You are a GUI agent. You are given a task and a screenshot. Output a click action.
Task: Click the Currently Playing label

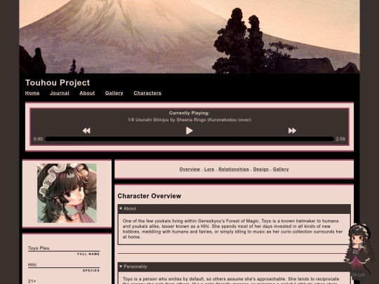pos(189,113)
